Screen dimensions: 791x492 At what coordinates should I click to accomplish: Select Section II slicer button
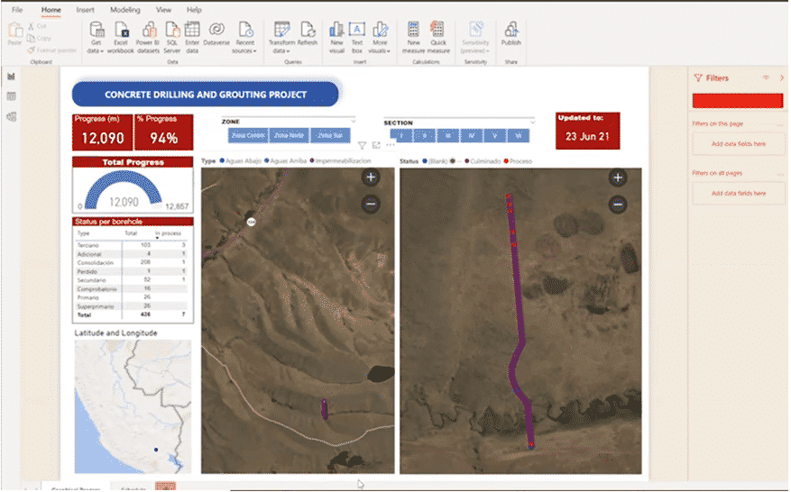tap(425, 135)
